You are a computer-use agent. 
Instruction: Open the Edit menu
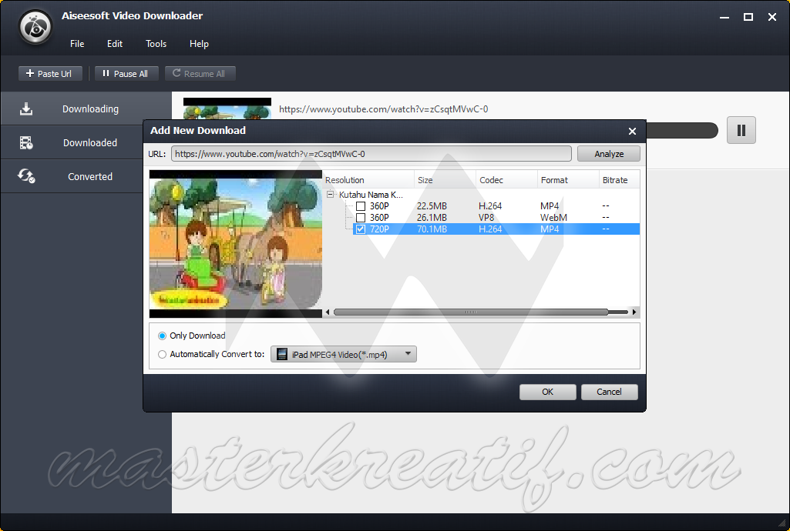(x=114, y=44)
